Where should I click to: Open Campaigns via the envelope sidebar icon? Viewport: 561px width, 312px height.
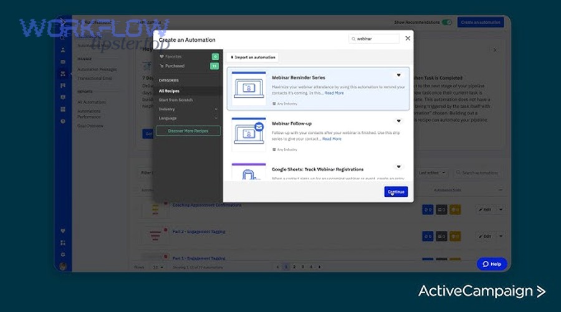tap(63, 62)
